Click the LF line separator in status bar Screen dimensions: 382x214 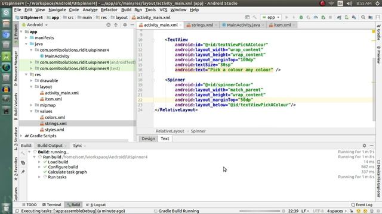click(x=305, y=211)
